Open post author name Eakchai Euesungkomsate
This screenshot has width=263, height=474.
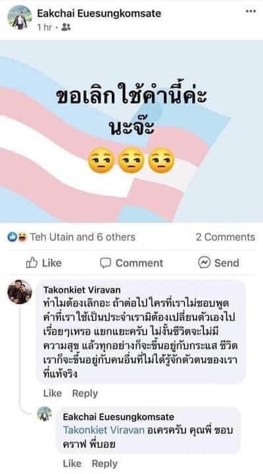point(99,13)
